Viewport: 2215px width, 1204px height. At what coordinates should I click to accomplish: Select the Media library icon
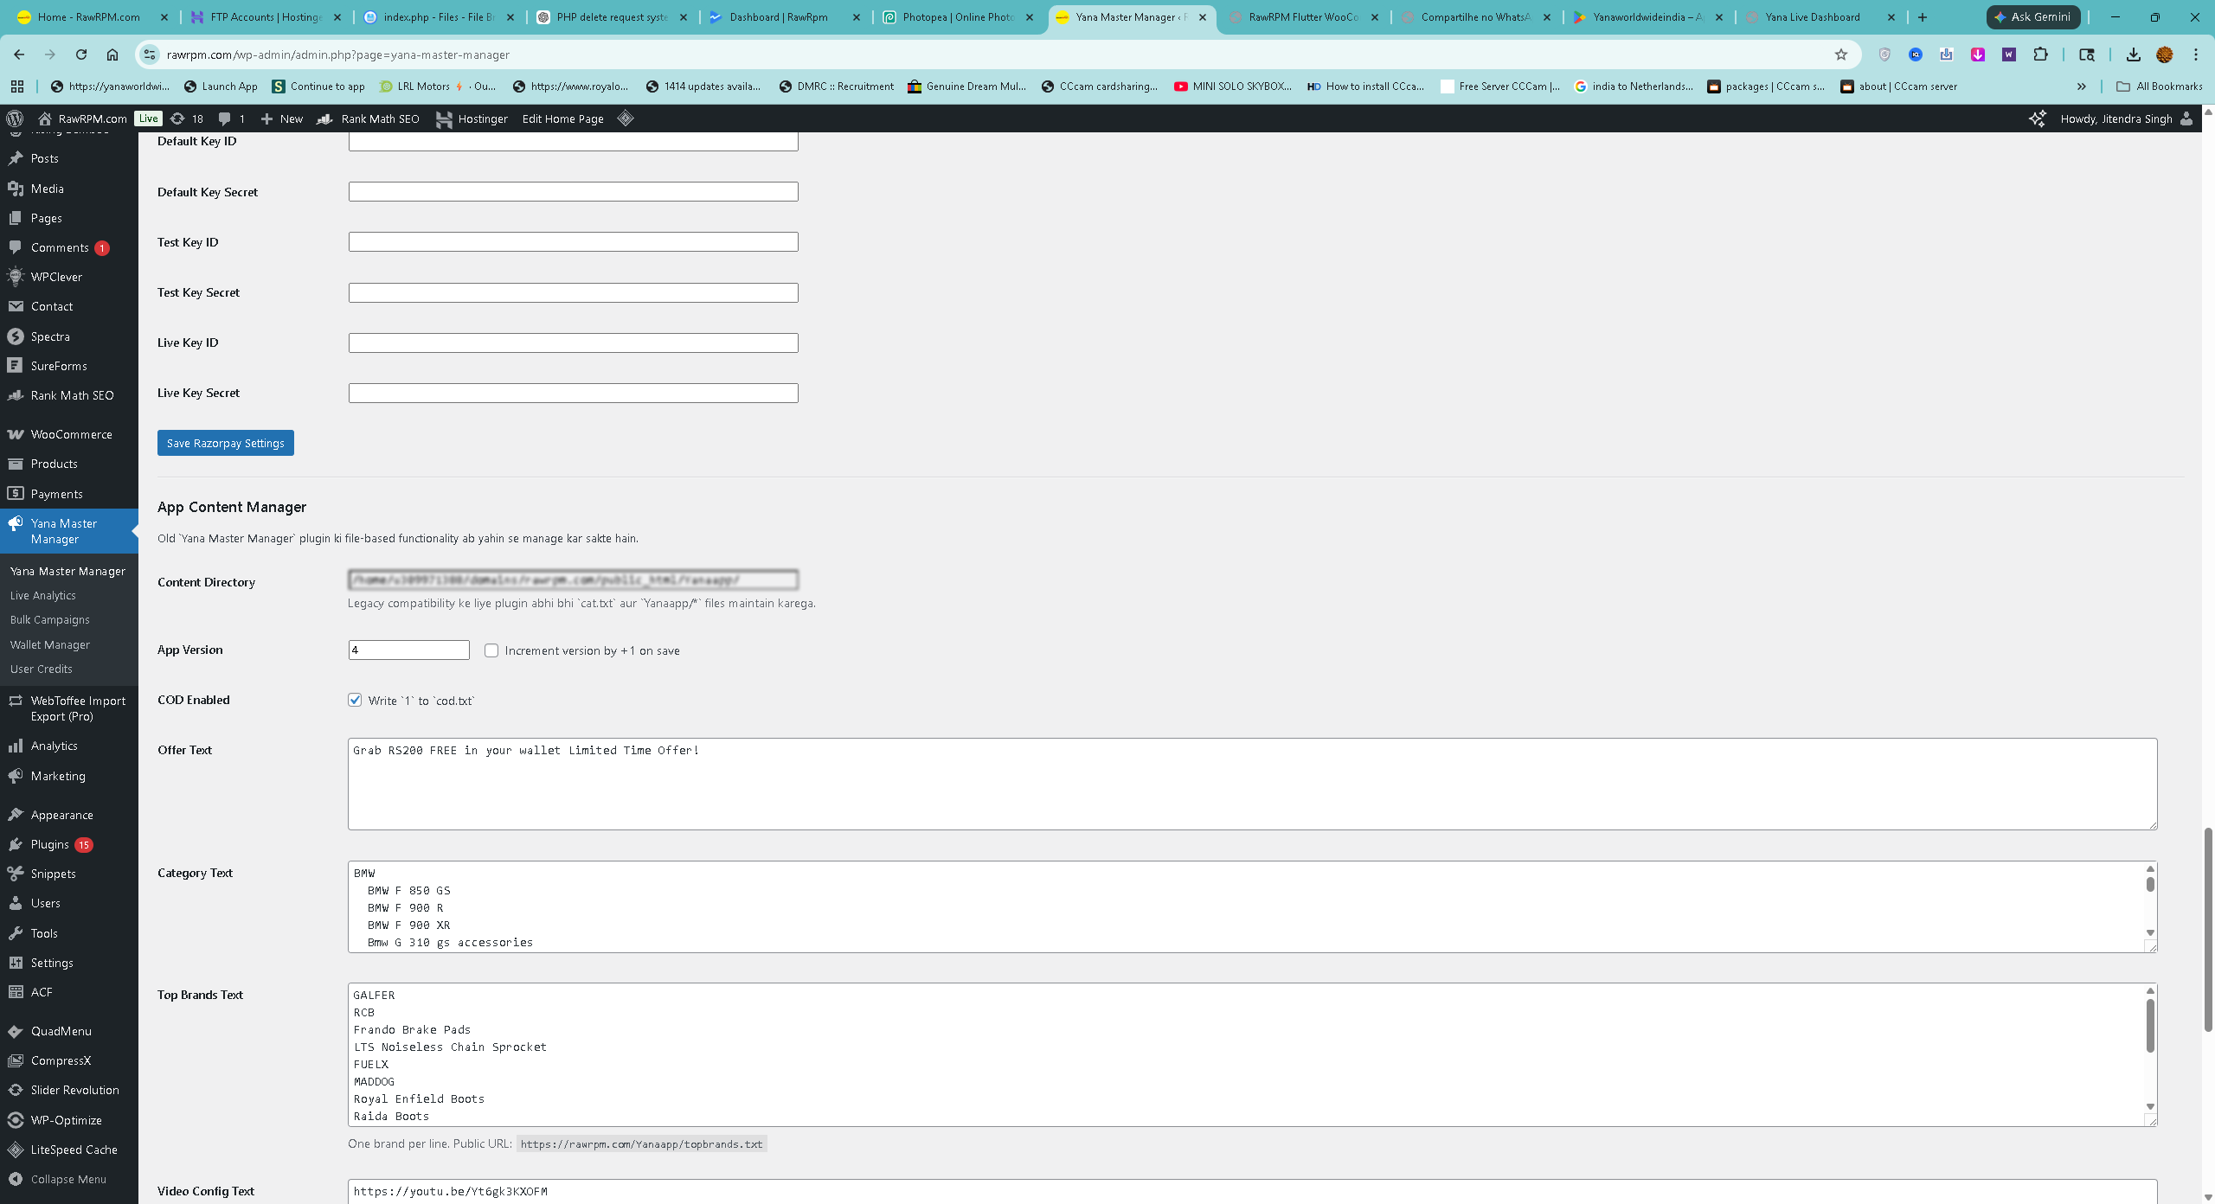click(16, 188)
